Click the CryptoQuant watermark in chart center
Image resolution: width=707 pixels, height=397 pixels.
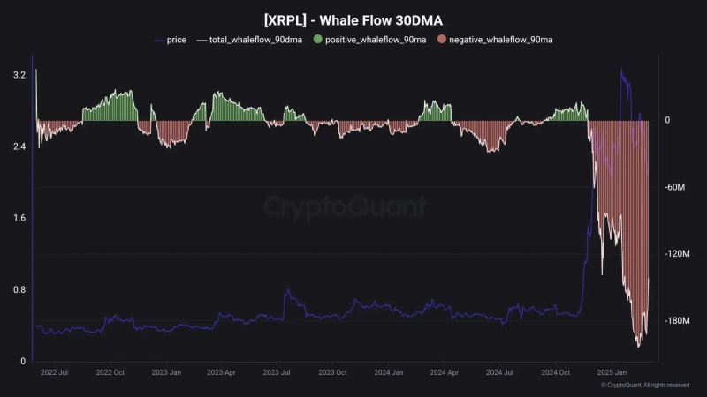pos(346,207)
